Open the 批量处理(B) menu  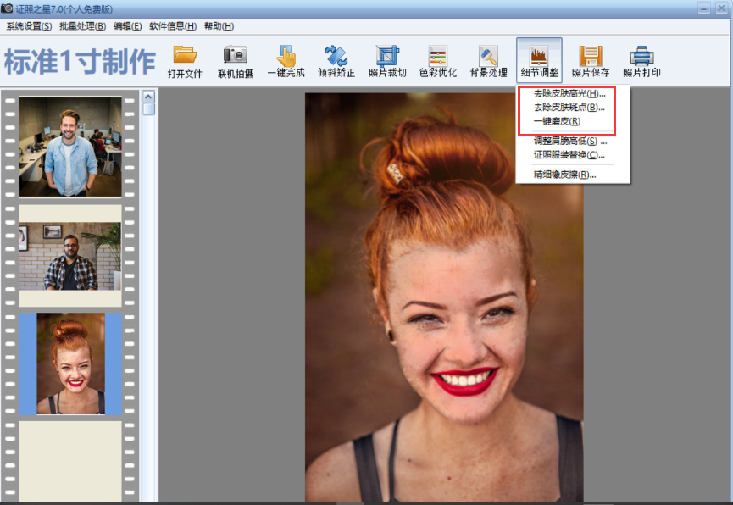click(x=82, y=26)
